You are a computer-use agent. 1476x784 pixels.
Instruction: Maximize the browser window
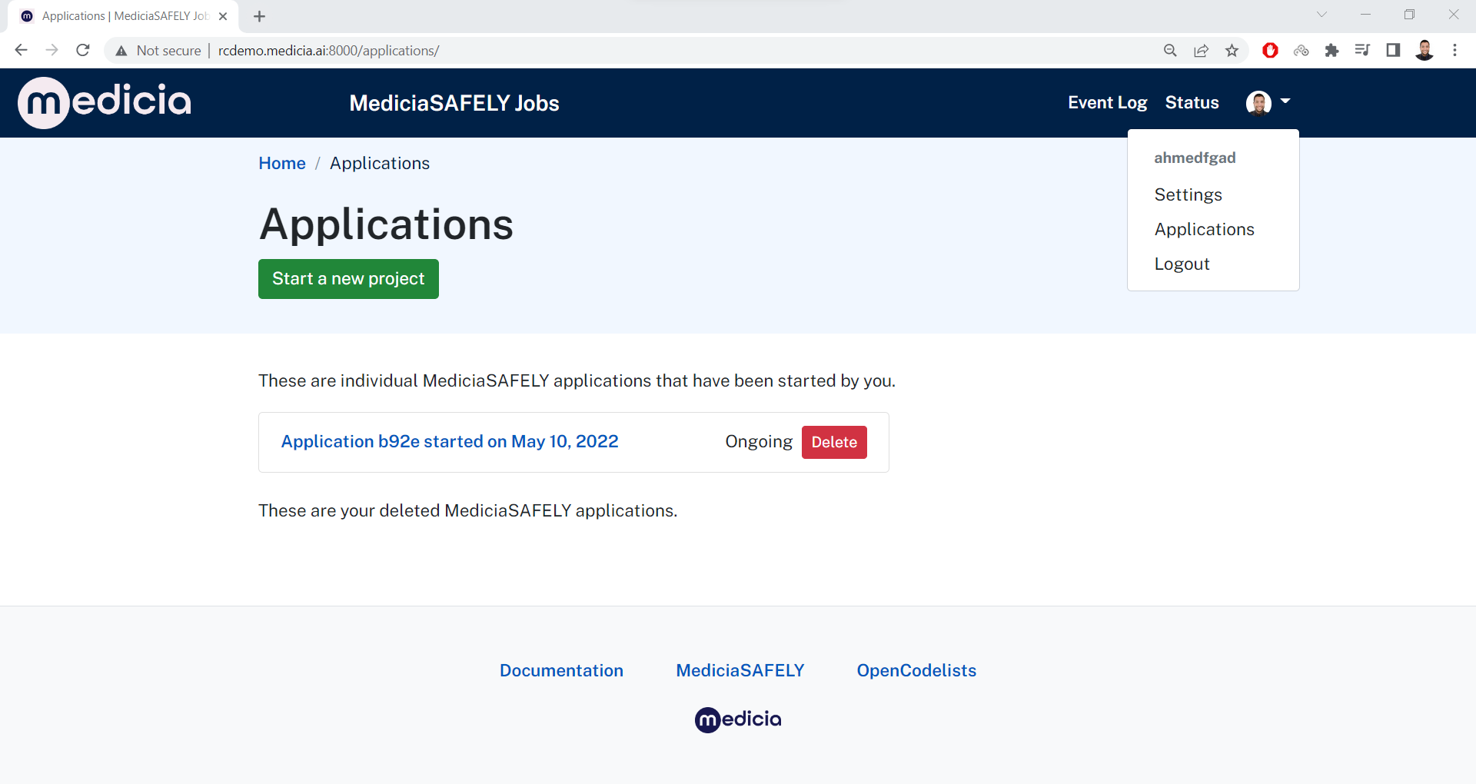(1409, 15)
